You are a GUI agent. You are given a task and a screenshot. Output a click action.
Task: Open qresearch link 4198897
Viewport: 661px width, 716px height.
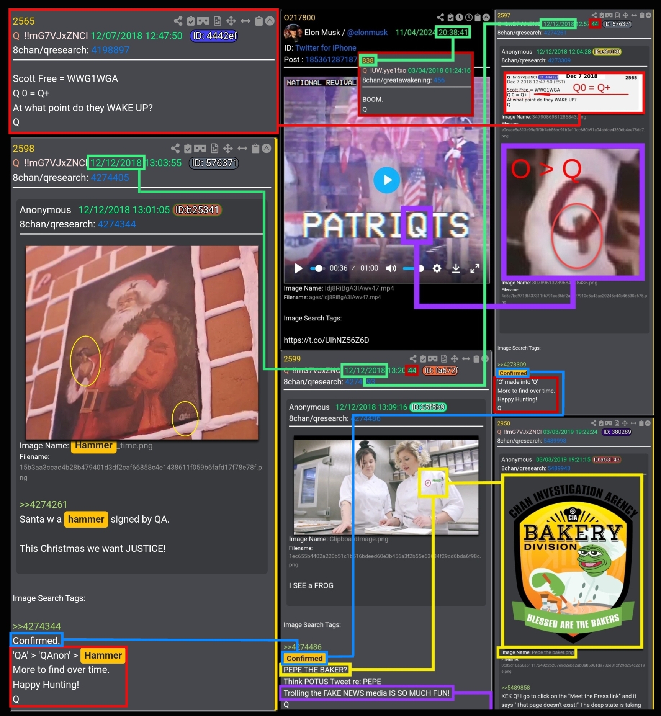[110, 50]
